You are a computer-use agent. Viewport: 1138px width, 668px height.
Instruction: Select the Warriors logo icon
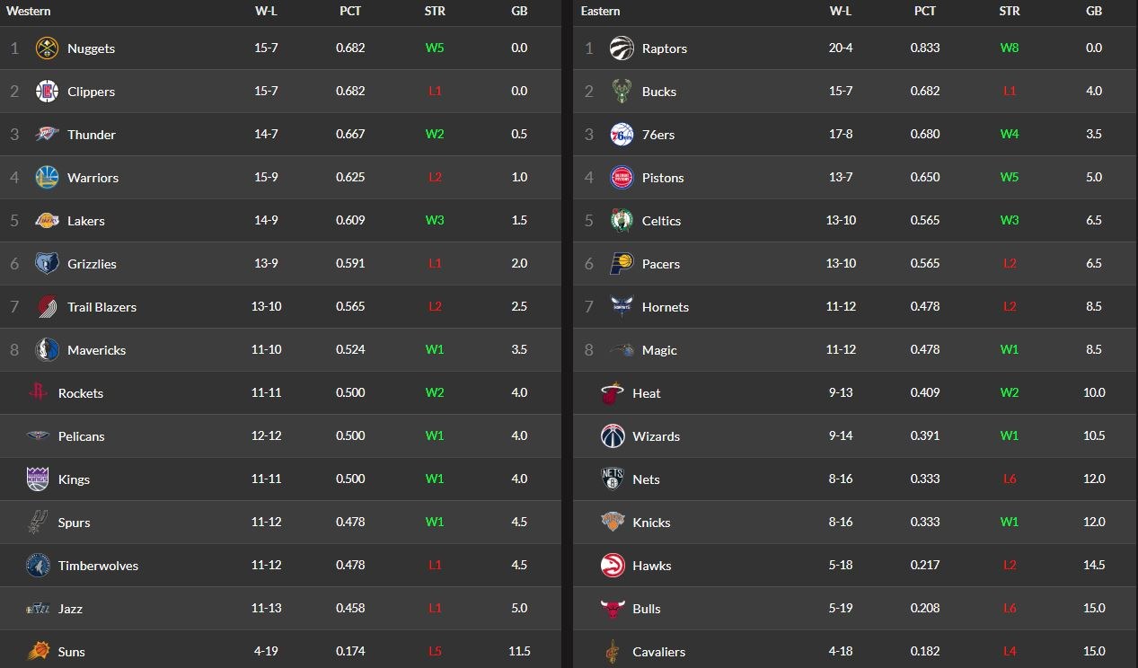[x=47, y=178]
